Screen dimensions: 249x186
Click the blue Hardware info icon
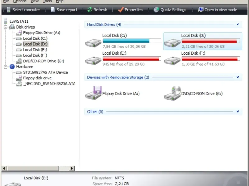pos(12,67)
